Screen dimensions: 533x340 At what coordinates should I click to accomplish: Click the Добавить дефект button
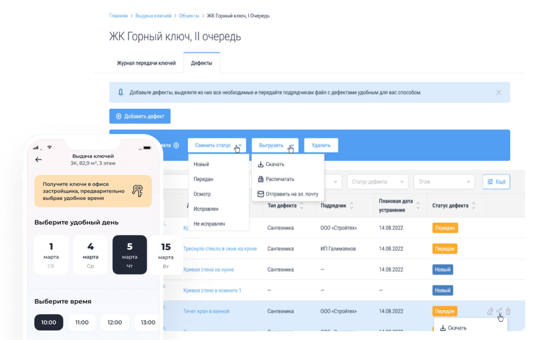click(140, 116)
